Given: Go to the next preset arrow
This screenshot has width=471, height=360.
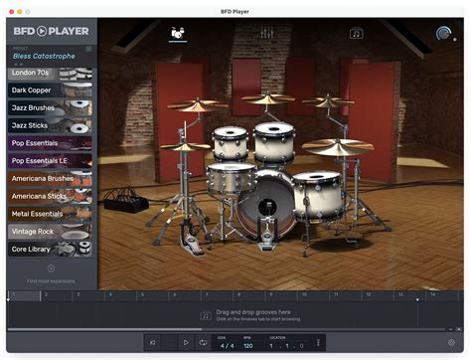Looking at the screenshot, I should [x=22, y=65].
